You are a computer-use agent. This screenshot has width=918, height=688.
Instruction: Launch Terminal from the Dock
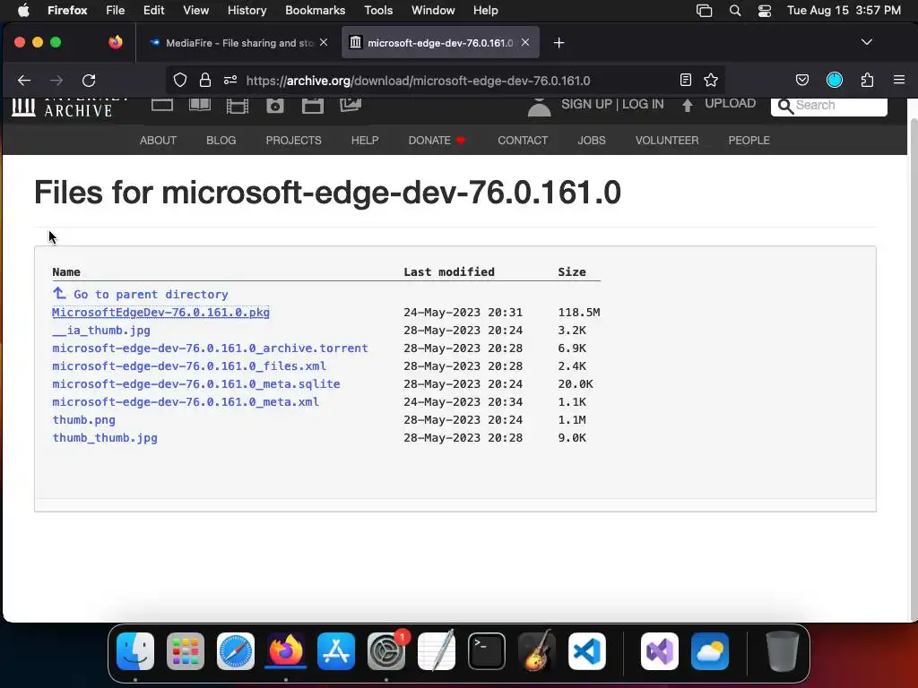[x=487, y=651]
